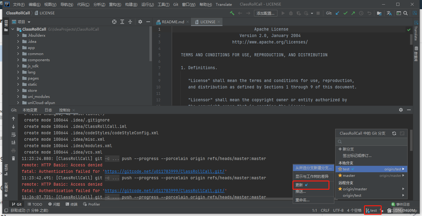The image size is (422, 216).
Task: Open the Profiler tool window button
Action: click(x=92, y=204)
